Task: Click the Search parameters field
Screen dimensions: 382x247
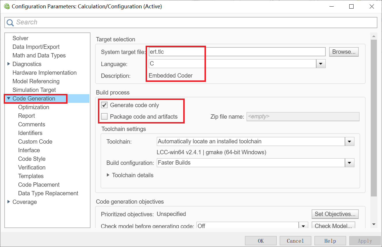Action: tap(191, 22)
